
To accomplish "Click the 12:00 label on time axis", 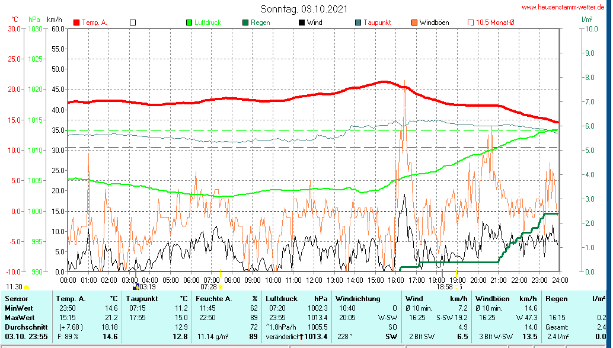I will point(314,279).
